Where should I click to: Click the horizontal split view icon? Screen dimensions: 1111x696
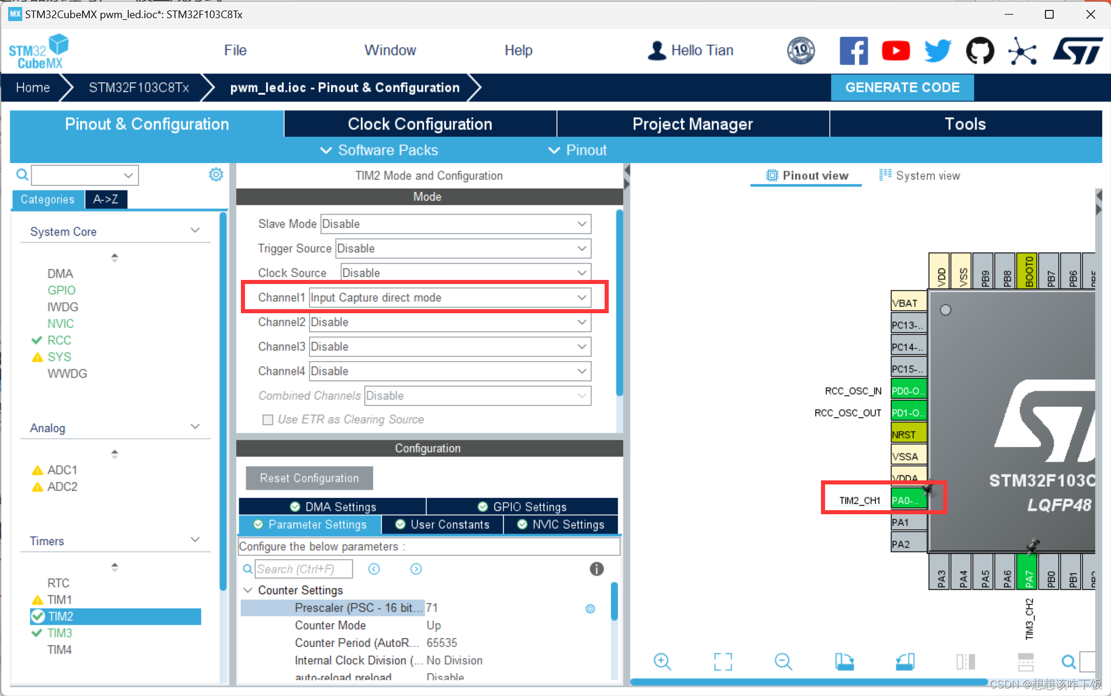[x=1026, y=662]
